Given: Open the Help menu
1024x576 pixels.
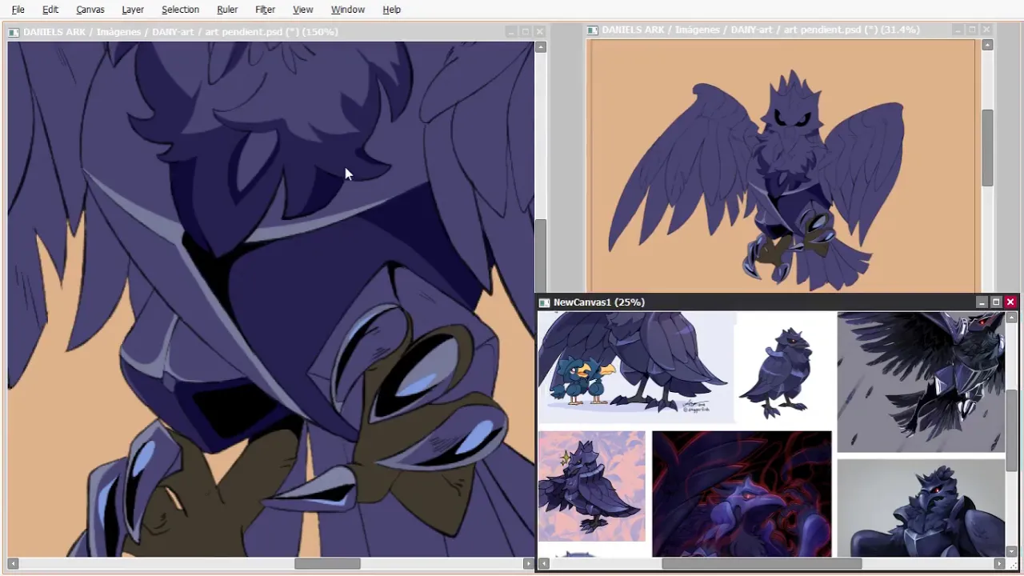Looking at the screenshot, I should tap(391, 10).
